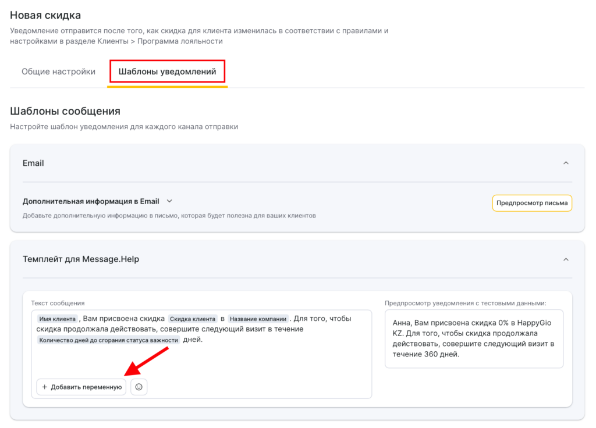Collapse the Email section chevron
Screen dimensions: 596x428
[566, 163]
